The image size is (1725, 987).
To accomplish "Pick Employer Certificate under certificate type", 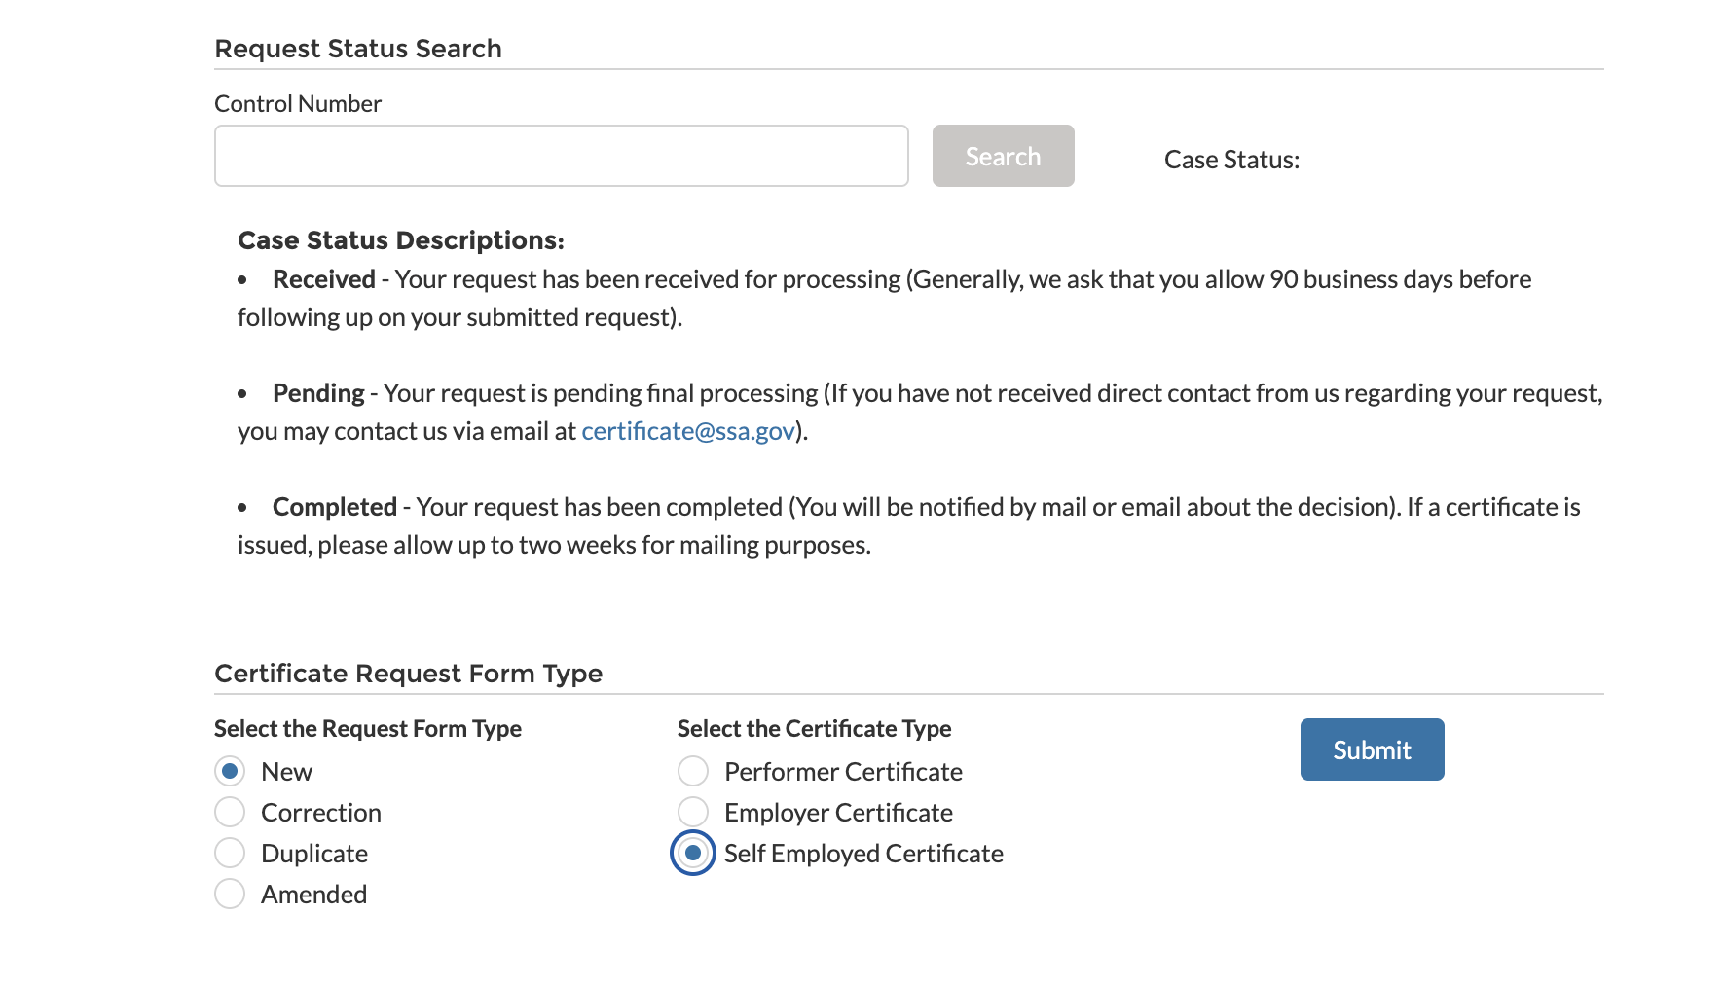I will pyautogui.click(x=692, y=812).
